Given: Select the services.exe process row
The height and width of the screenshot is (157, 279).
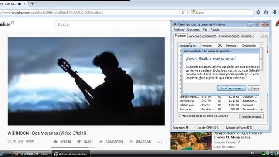Looking at the screenshot, I should 219,101.
